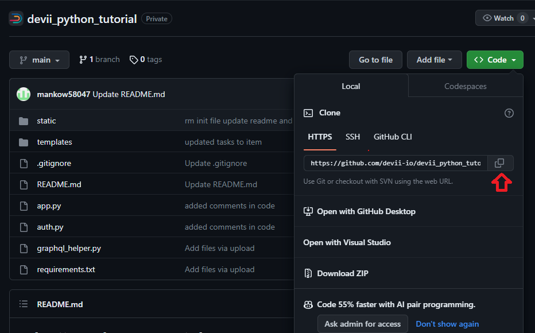Expand the Add file dropdown
This screenshot has height=333, width=535.
pos(434,59)
